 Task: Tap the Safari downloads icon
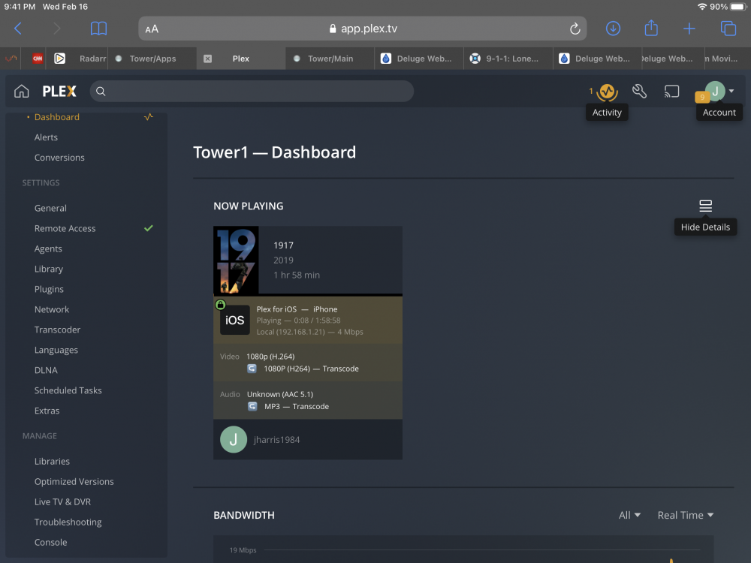613,29
